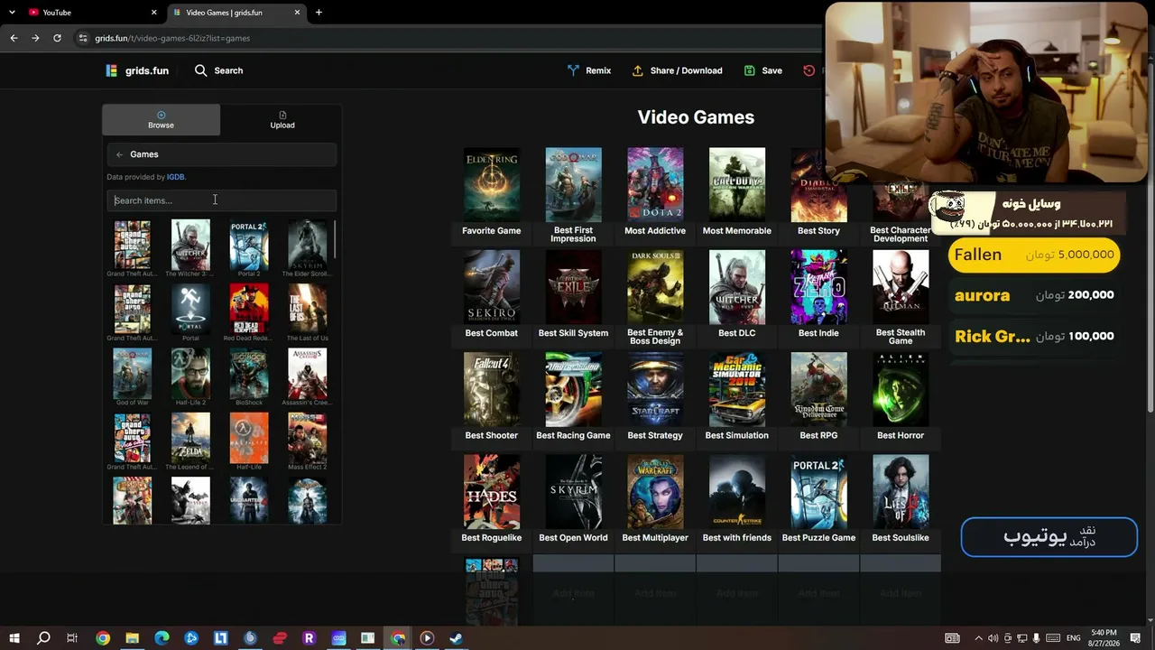The height and width of the screenshot is (650, 1155).
Task: Show hidden system tray icons
Action: click(x=978, y=638)
